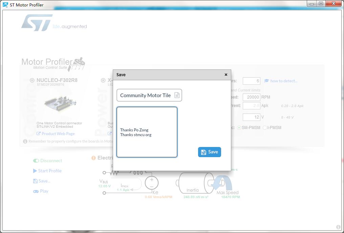Click the 12.05 V bus voltage reading
The width and height of the screenshot is (344, 233).
tap(104, 186)
